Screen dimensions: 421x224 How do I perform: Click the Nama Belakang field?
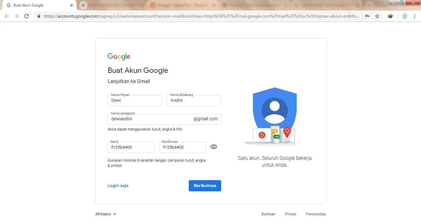point(194,101)
